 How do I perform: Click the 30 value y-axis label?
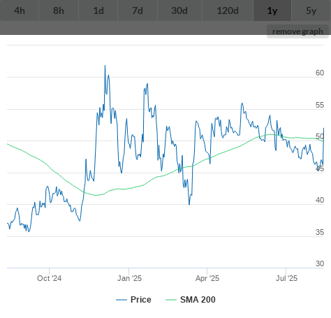click(x=320, y=263)
